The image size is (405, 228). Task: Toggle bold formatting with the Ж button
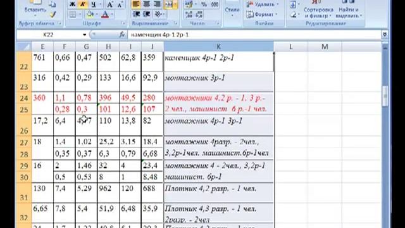coord(73,4)
